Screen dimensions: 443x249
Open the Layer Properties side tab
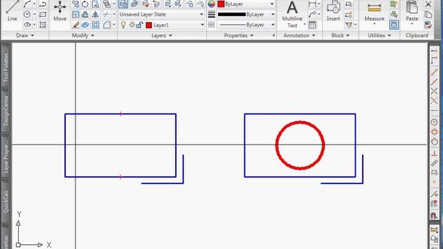click(x=6, y=156)
